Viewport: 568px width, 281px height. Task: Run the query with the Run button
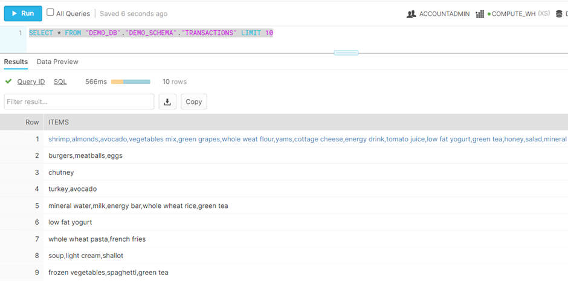click(23, 13)
